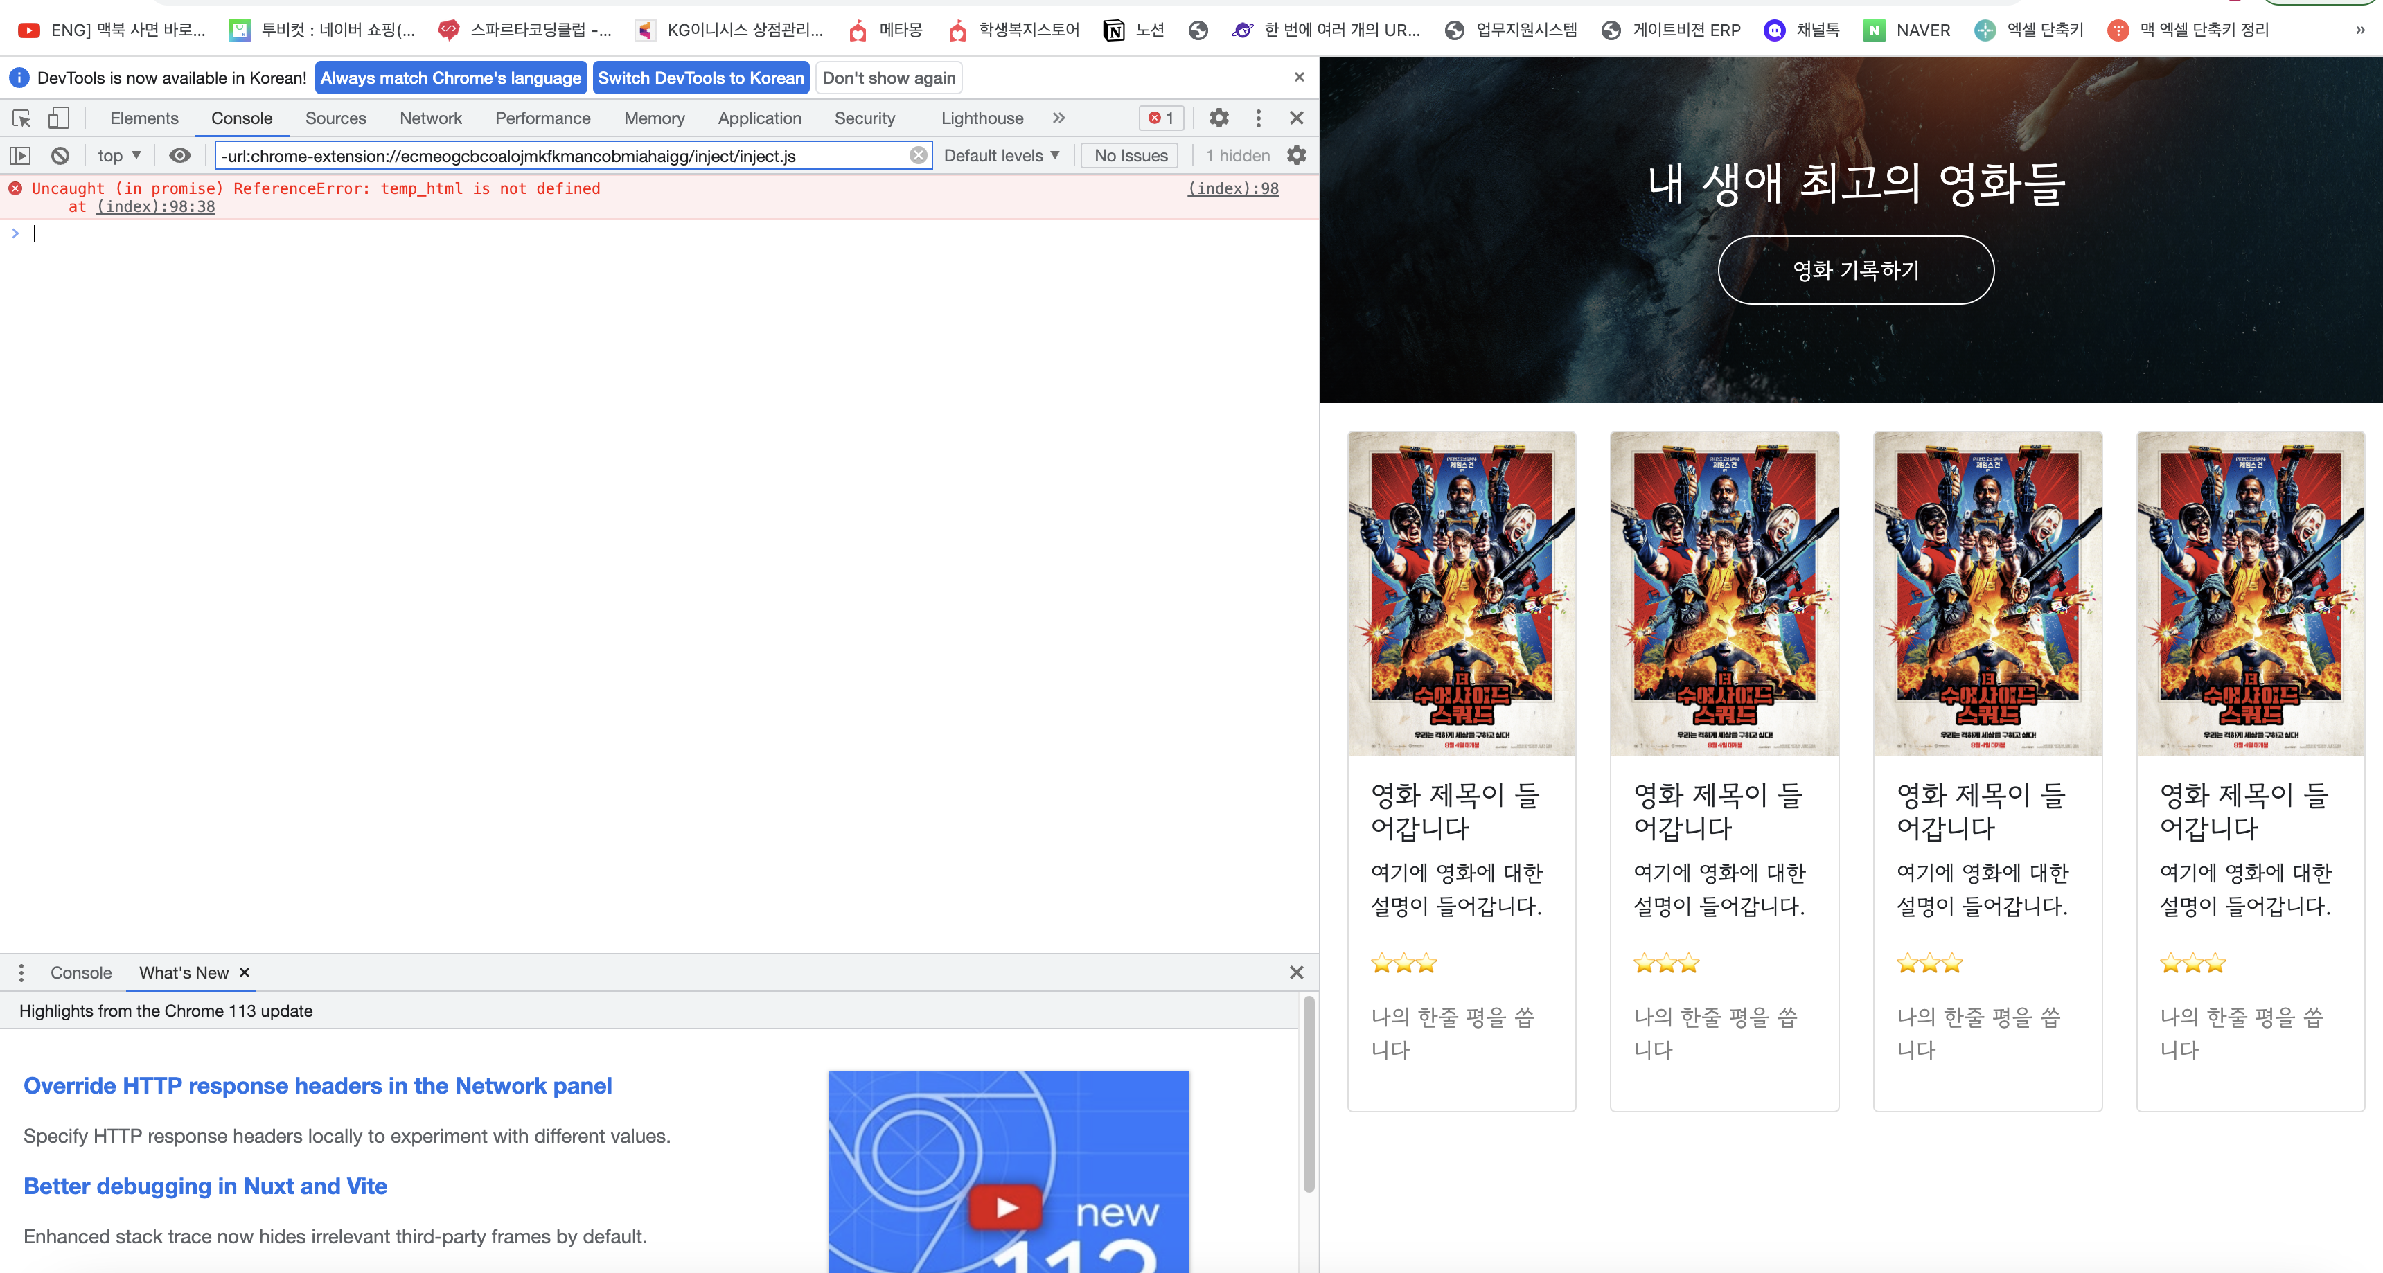
Task: Open DevTools settings gear
Action: [x=1219, y=118]
